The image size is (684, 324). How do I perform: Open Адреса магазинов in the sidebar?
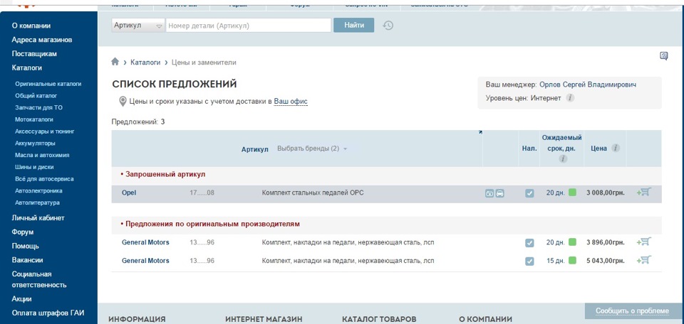(x=42, y=40)
